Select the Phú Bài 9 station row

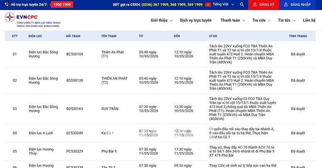click(x=160, y=151)
